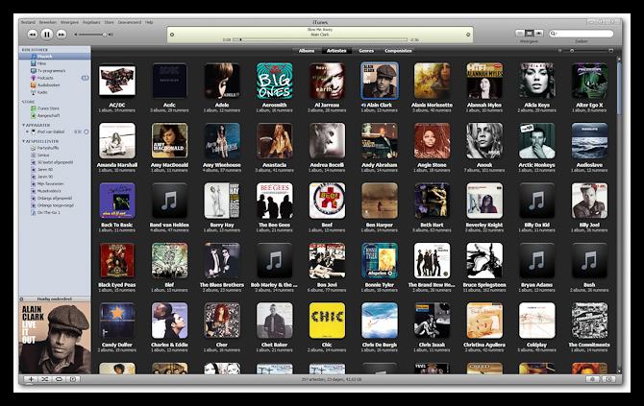Viewport: 644px width, 406px height.
Task: Select the Bon Jovi cover
Action: (x=327, y=260)
